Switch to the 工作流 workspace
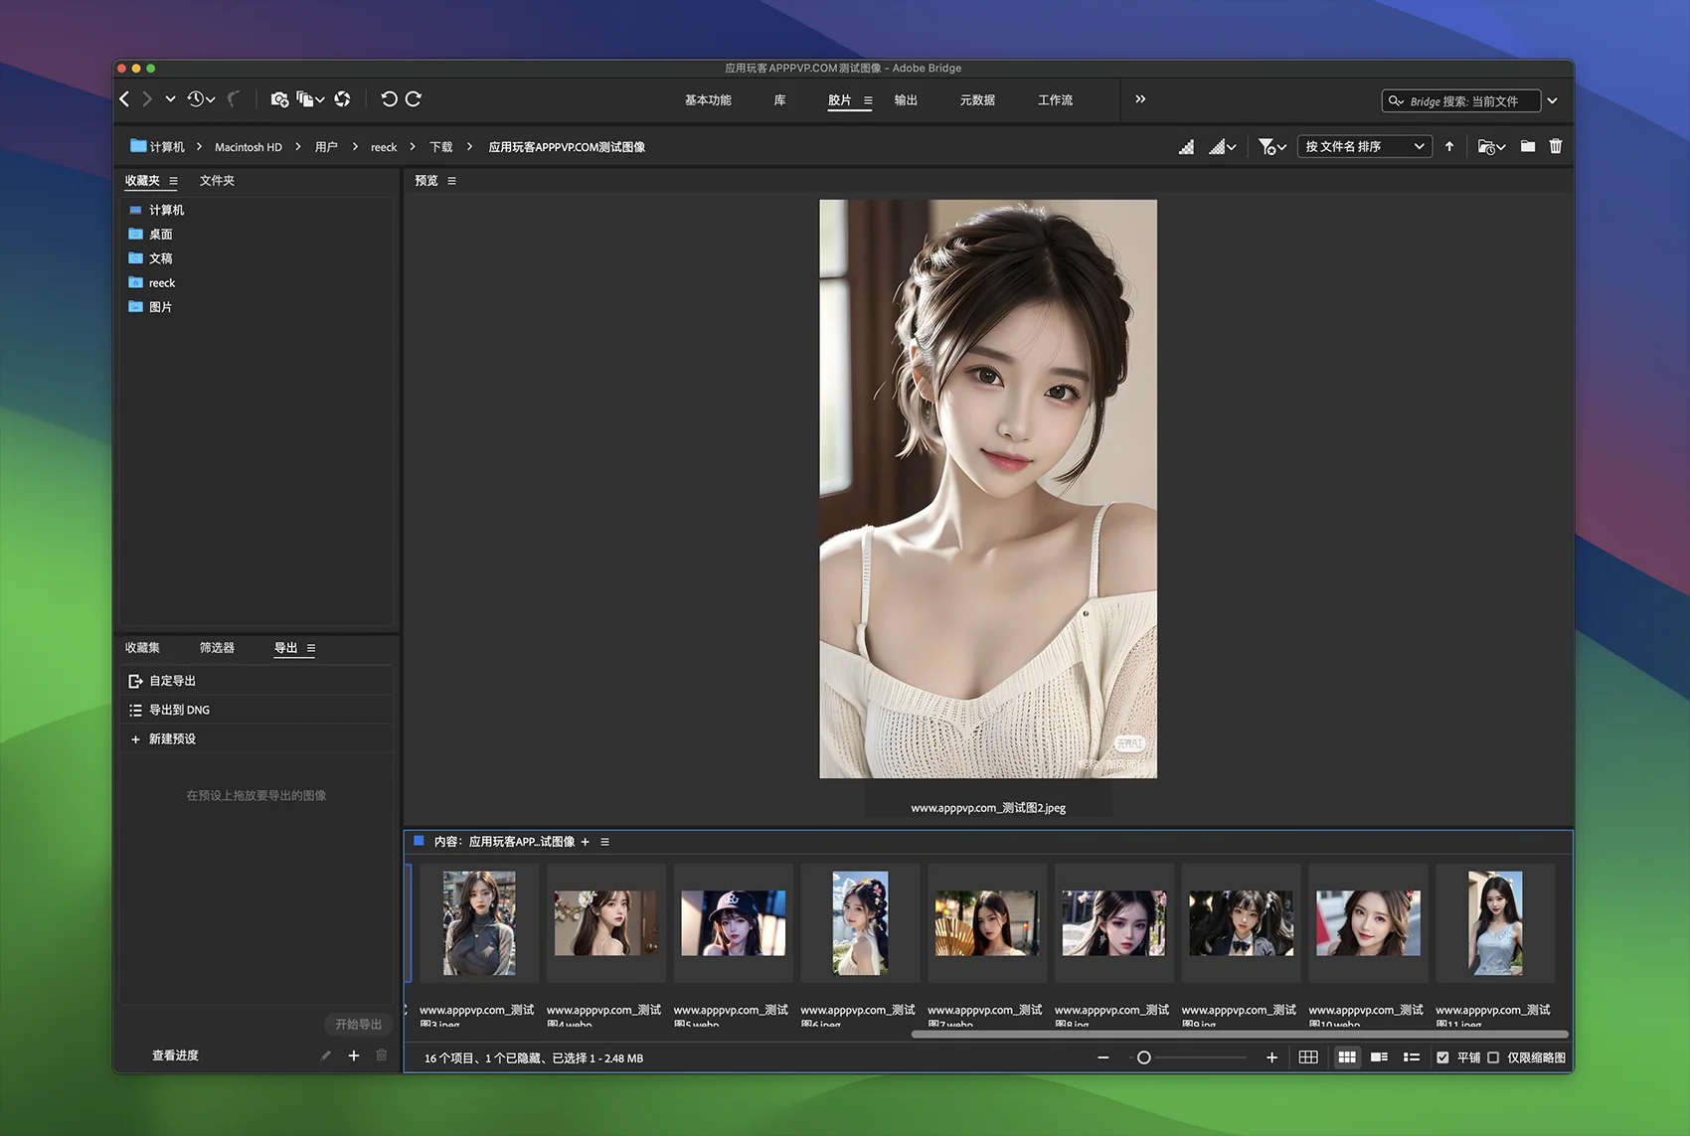Screen dimensions: 1690x1136 pyautogui.click(x=1055, y=100)
